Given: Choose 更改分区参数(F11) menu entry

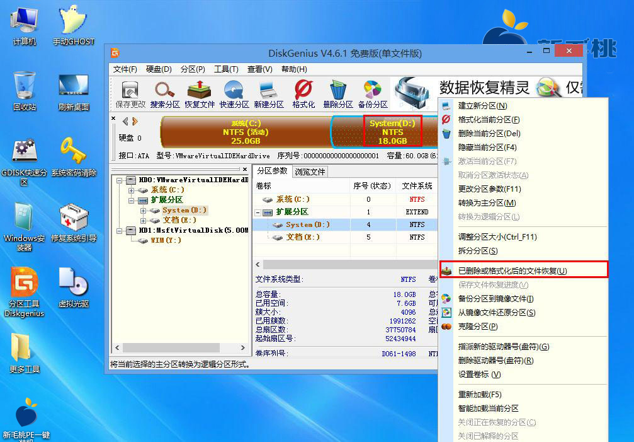Looking at the screenshot, I should point(523,189).
